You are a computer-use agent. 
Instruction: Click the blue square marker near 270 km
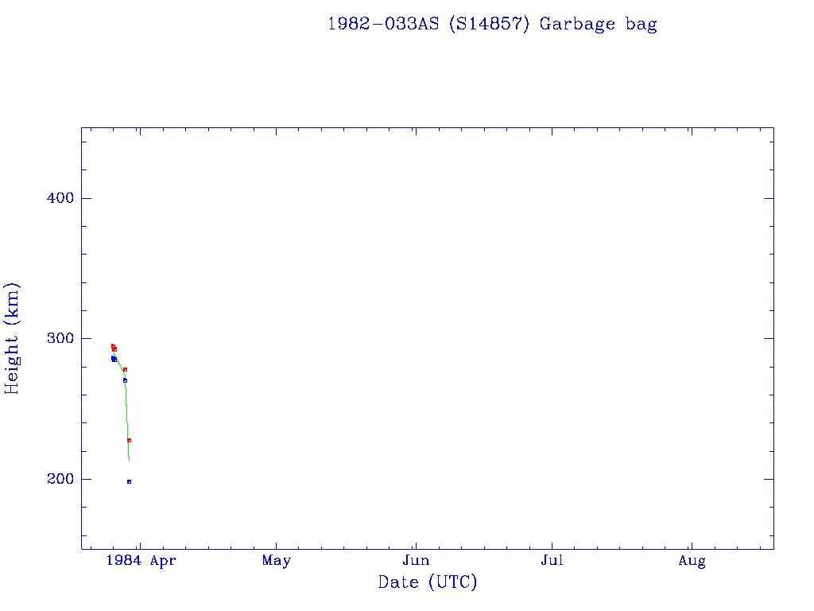click(x=125, y=380)
